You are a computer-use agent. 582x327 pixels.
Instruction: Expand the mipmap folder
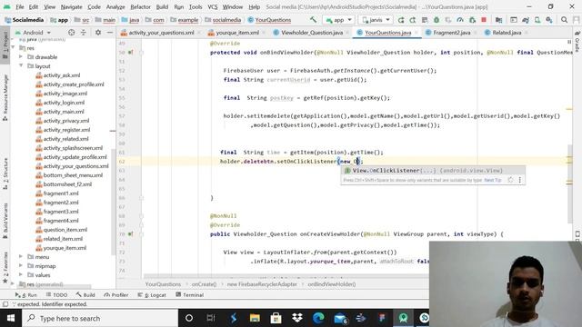(x=21, y=266)
